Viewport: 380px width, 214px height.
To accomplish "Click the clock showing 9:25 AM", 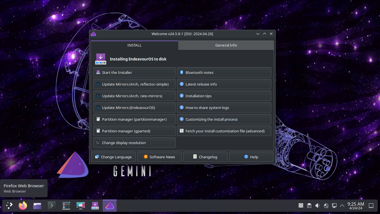I will [x=356, y=206].
